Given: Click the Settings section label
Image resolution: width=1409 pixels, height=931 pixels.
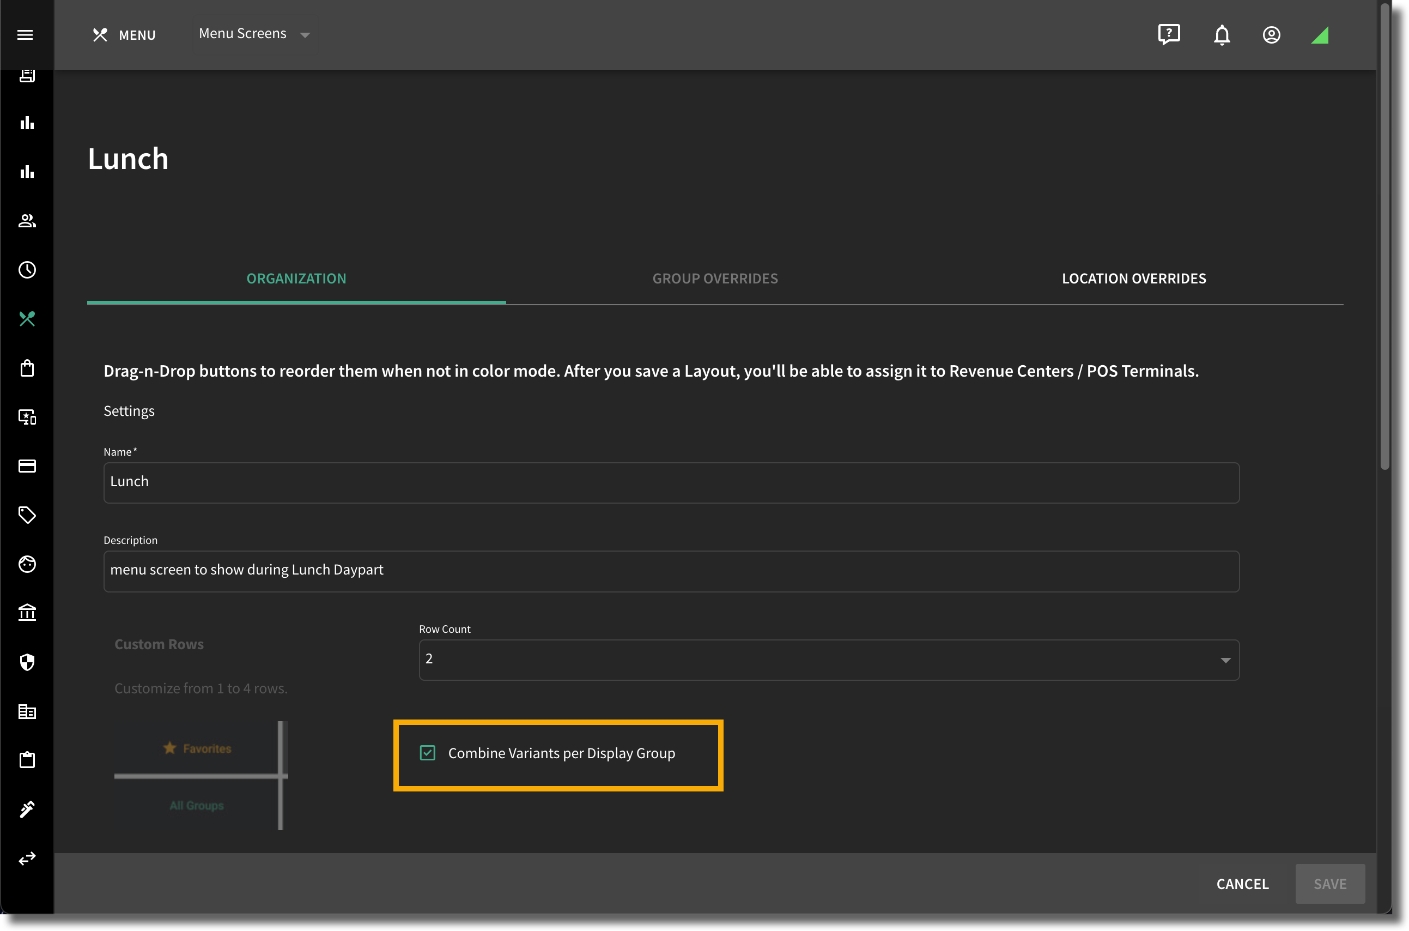Looking at the screenshot, I should pos(129,411).
